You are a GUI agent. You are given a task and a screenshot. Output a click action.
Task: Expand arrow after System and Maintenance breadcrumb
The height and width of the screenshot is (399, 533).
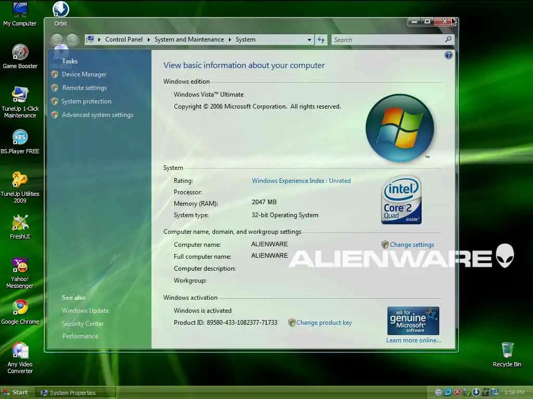[230, 39]
